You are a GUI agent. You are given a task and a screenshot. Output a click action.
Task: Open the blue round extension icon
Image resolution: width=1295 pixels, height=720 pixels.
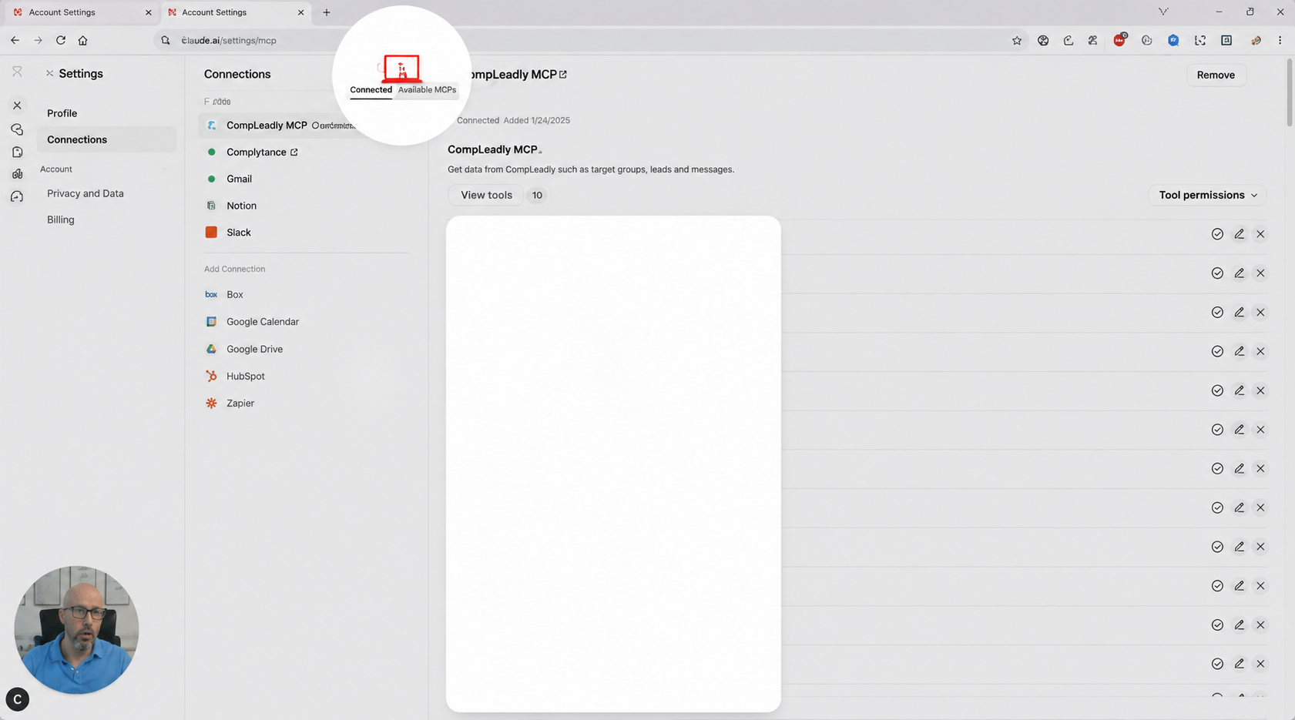1173,40
